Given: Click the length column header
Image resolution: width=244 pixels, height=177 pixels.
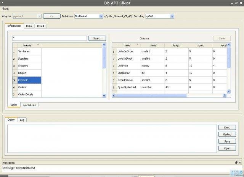Looking at the screenshot, I should (x=177, y=45).
